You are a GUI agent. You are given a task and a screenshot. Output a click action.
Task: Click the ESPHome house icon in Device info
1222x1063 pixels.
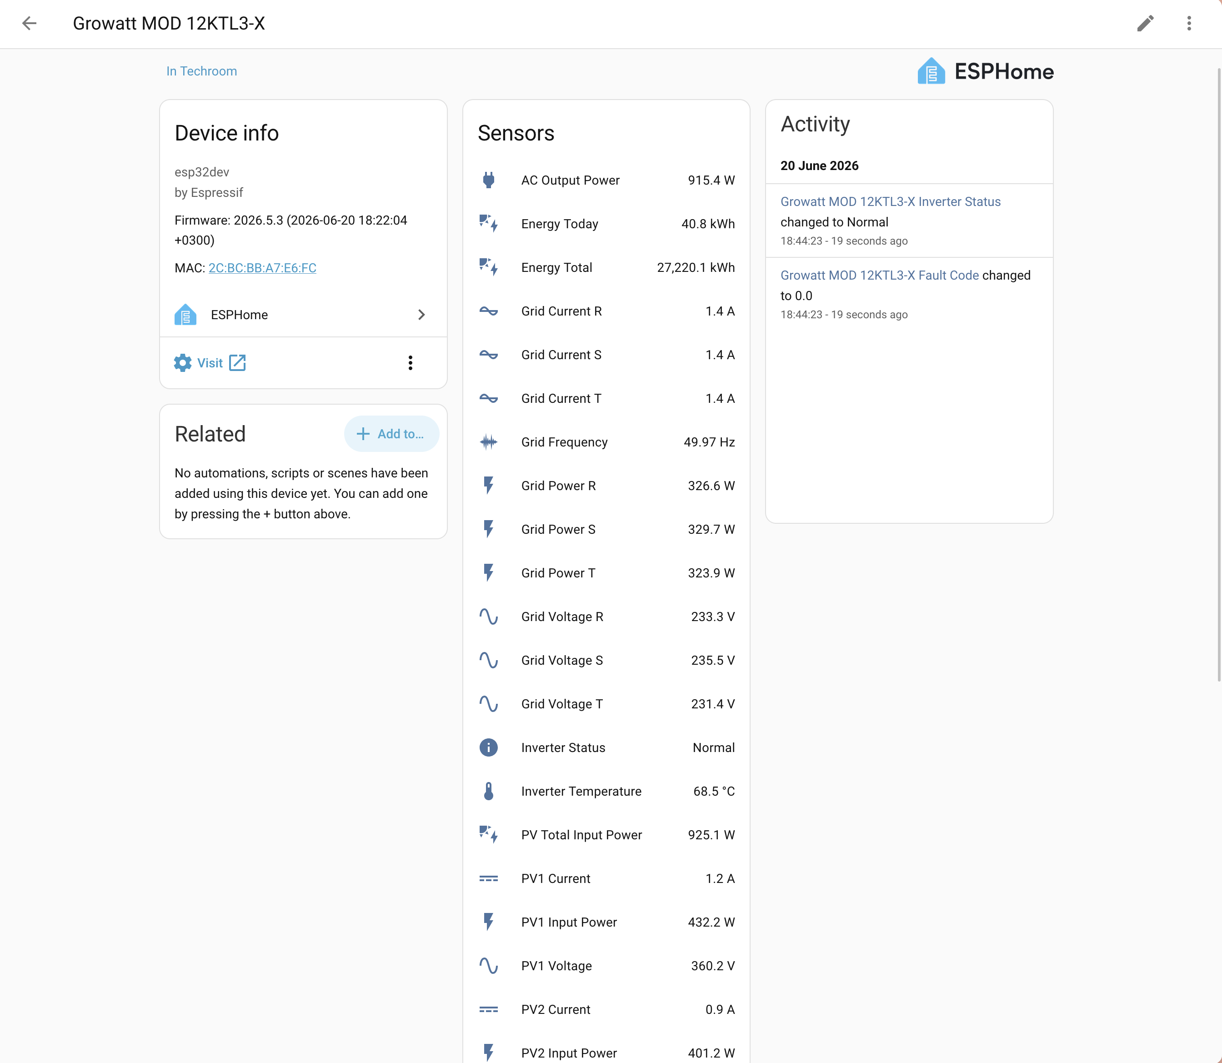click(185, 315)
